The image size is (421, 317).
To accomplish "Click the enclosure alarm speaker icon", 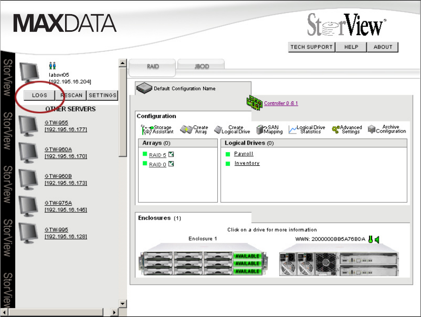I will point(377,239).
